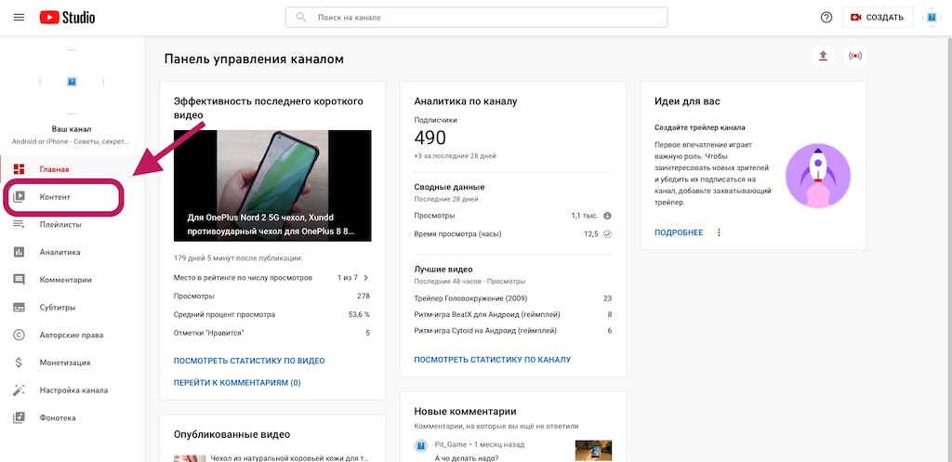952x462 pixels.
Task: Click the Monetization dollar icon
Action: click(x=19, y=363)
